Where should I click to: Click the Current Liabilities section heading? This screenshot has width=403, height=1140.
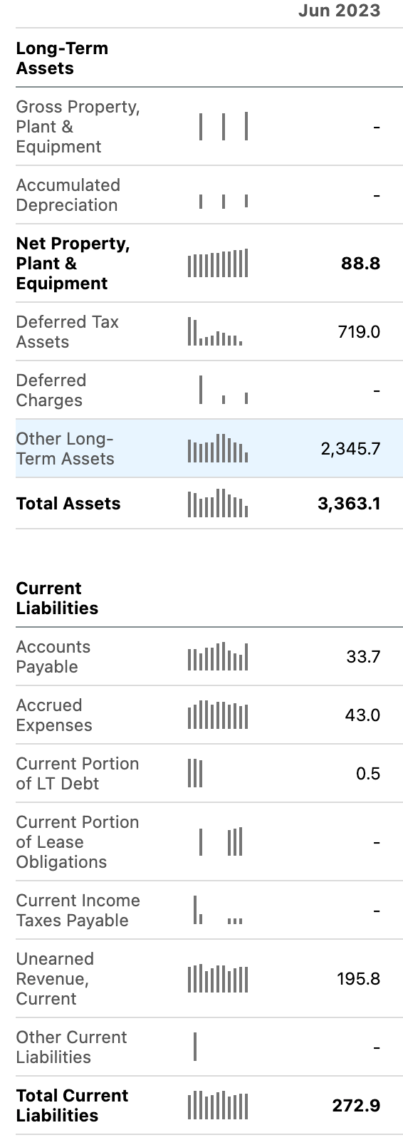coord(57,598)
